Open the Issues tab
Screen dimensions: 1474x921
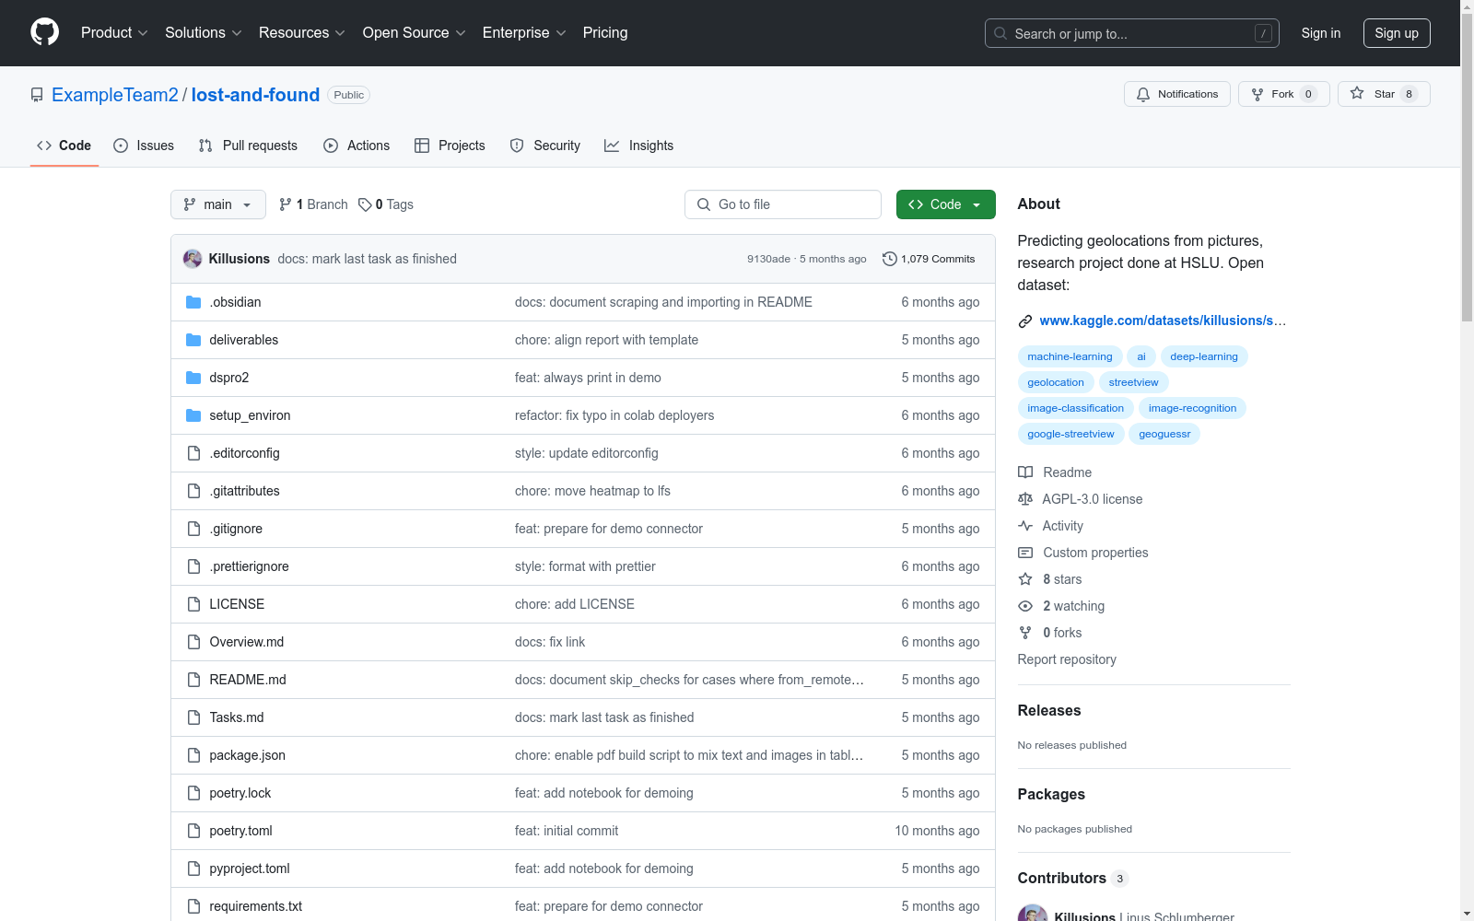pyautogui.click(x=144, y=146)
